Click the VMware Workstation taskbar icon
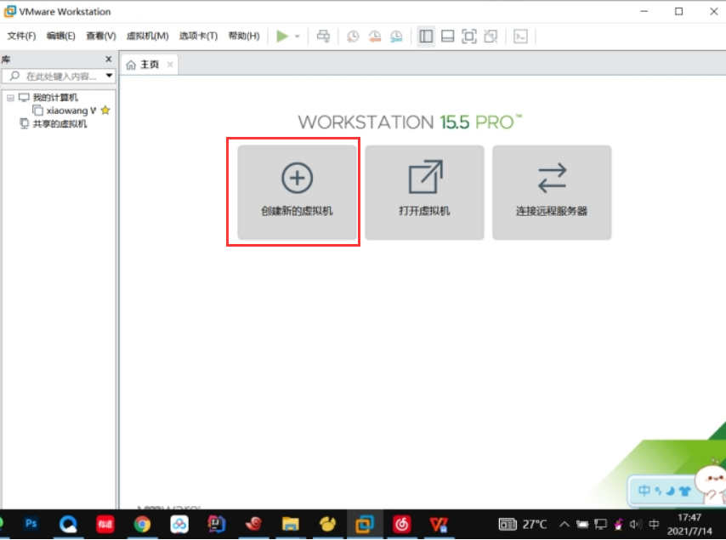 tap(365, 524)
